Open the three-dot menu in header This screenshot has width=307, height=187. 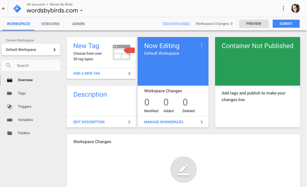pyautogui.click(x=284, y=8)
